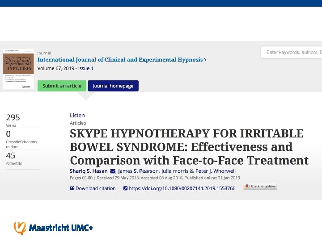Viewport: 322px width, 241px height.
Task: Open the doi.org article link
Action: [x=182, y=188]
